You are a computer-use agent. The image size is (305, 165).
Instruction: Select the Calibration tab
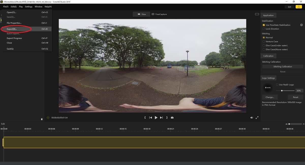pyautogui.click(x=268, y=56)
